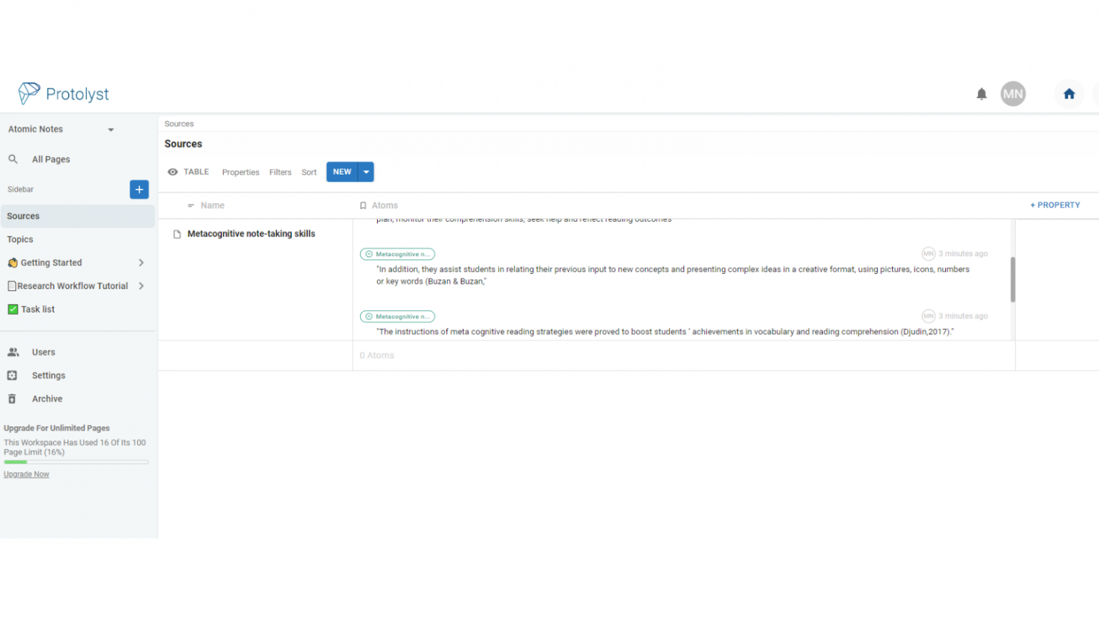Open Users in the sidebar
The height and width of the screenshot is (618, 1099).
pyautogui.click(x=43, y=352)
